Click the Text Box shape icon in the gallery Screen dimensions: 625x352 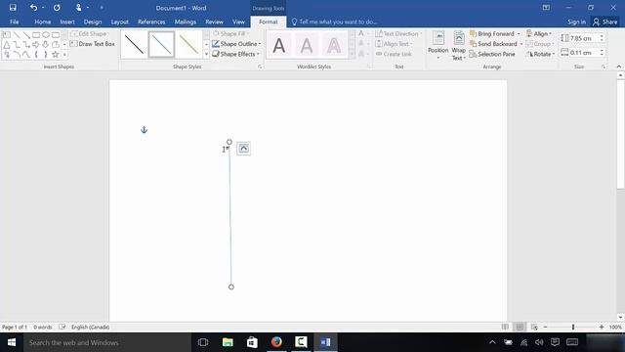[7, 35]
